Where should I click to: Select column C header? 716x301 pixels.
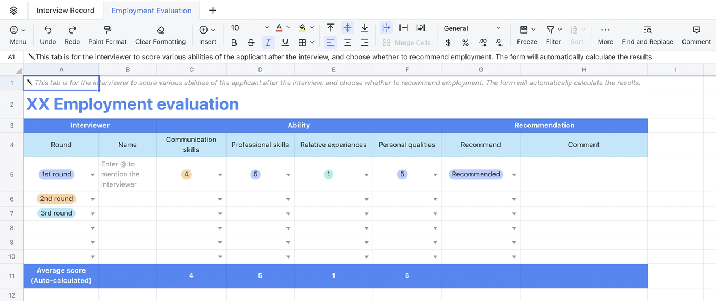click(191, 70)
